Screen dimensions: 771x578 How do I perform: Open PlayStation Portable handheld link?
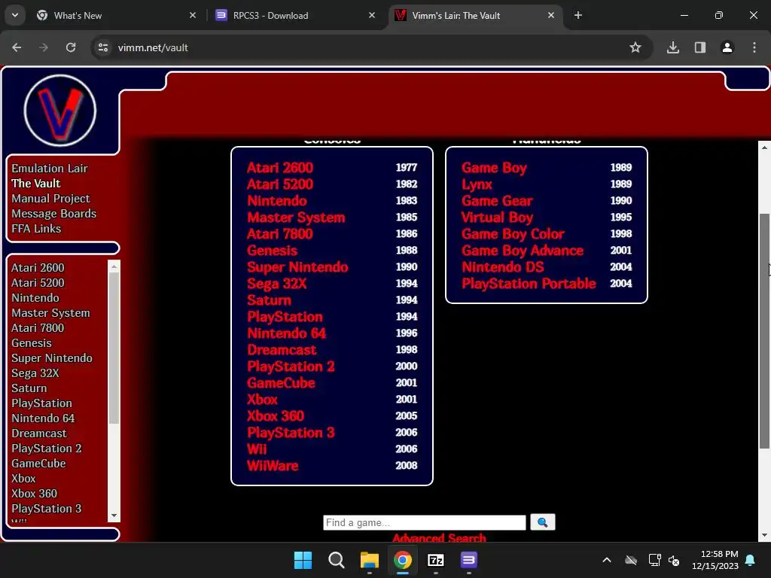(x=529, y=284)
